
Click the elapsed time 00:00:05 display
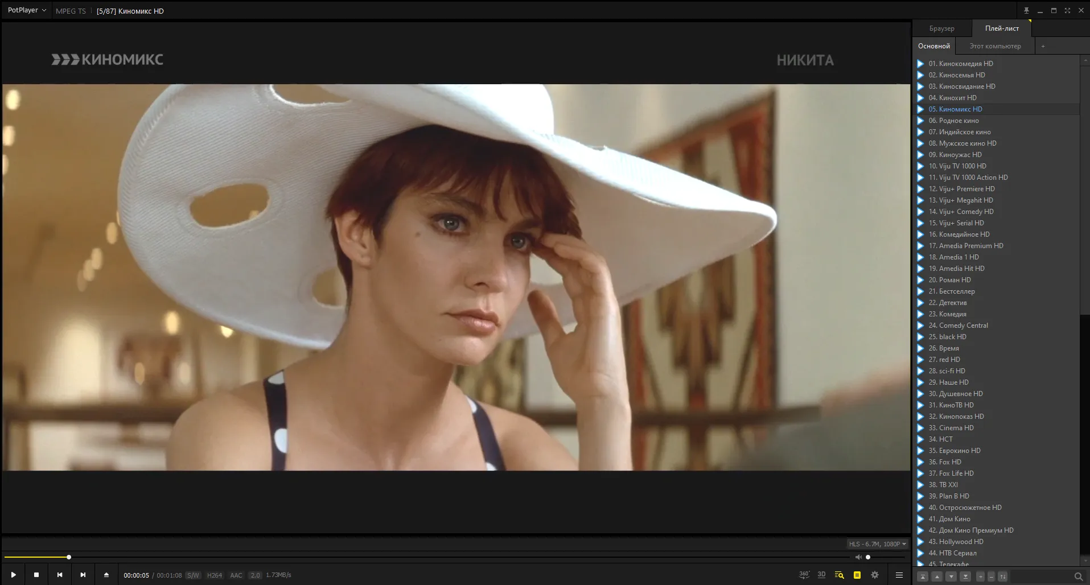[137, 575]
